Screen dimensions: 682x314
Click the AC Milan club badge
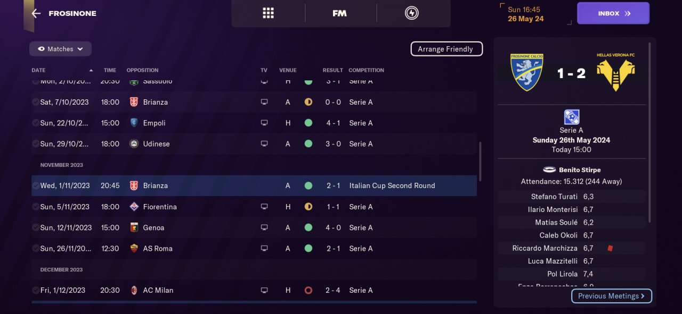pos(134,290)
